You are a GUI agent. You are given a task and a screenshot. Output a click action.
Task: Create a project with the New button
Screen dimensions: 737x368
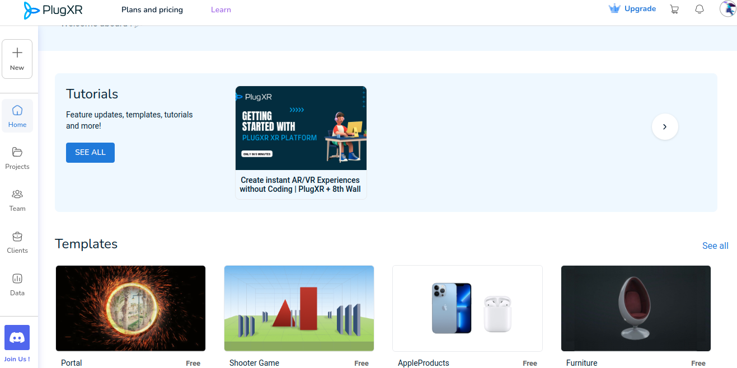17,58
